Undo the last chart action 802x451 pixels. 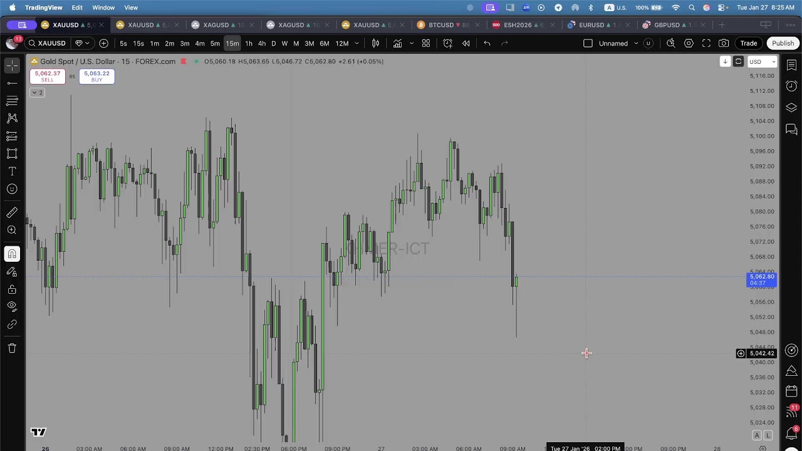coord(487,43)
